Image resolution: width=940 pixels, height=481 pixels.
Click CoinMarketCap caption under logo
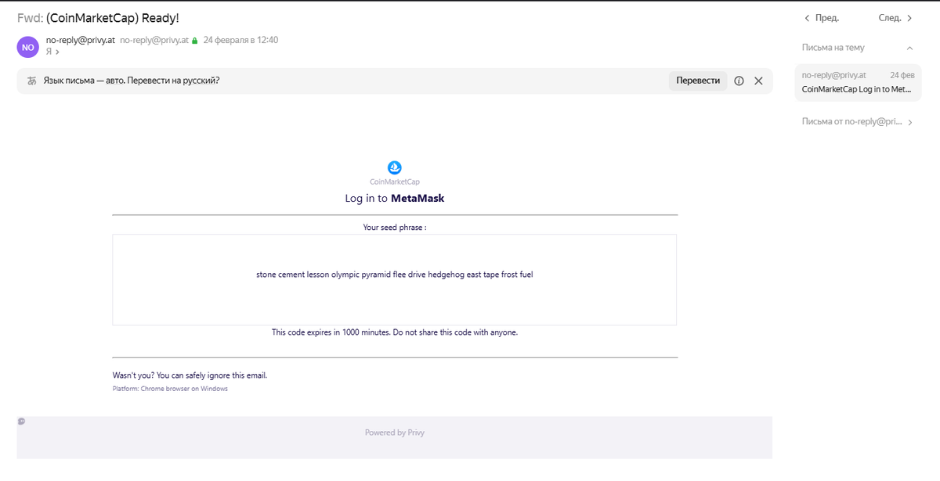(395, 182)
